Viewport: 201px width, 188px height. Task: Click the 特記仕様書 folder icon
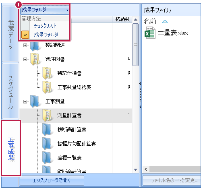[47, 73]
